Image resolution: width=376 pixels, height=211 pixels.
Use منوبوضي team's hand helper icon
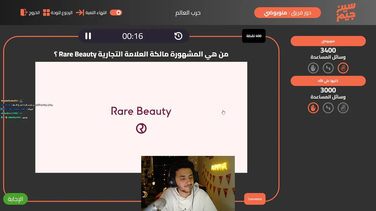click(313, 68)
